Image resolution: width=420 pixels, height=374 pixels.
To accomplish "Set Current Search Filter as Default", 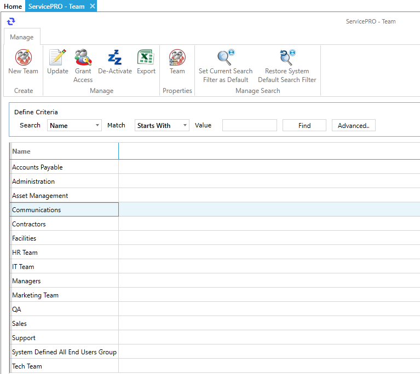I will 226,66.
